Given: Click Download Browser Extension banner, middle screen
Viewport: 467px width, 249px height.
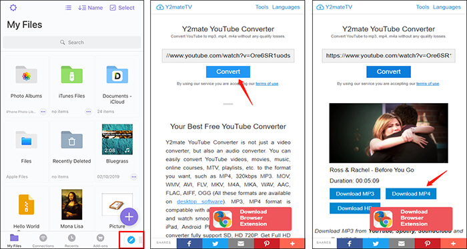Looking at the screenshot, I should (x=250, y=218).
